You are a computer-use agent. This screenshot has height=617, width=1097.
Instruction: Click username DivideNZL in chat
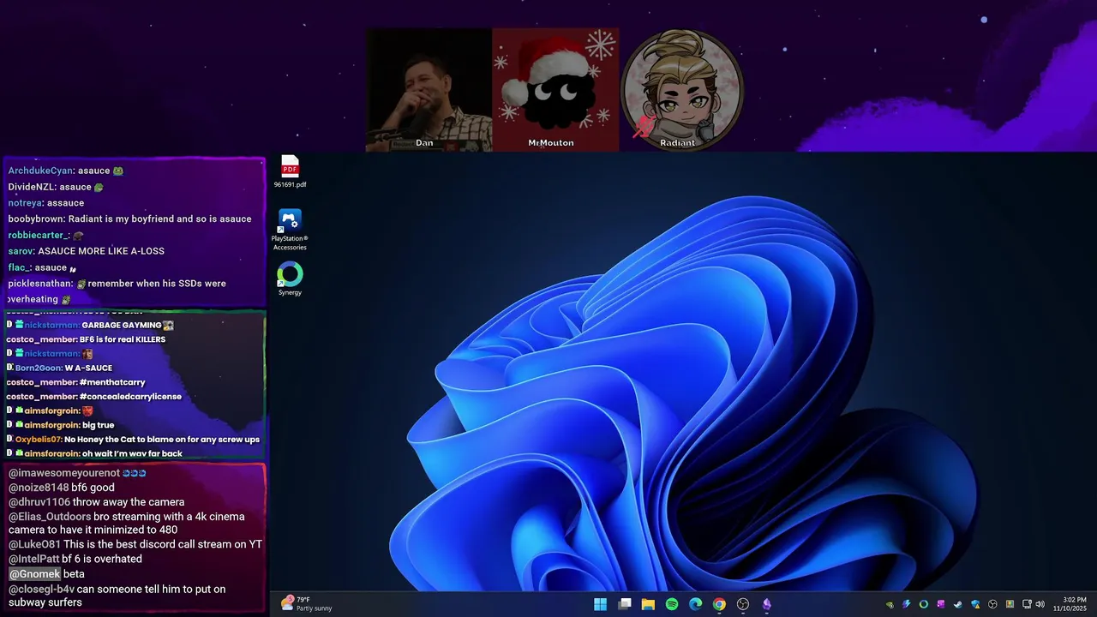point(32,187)
